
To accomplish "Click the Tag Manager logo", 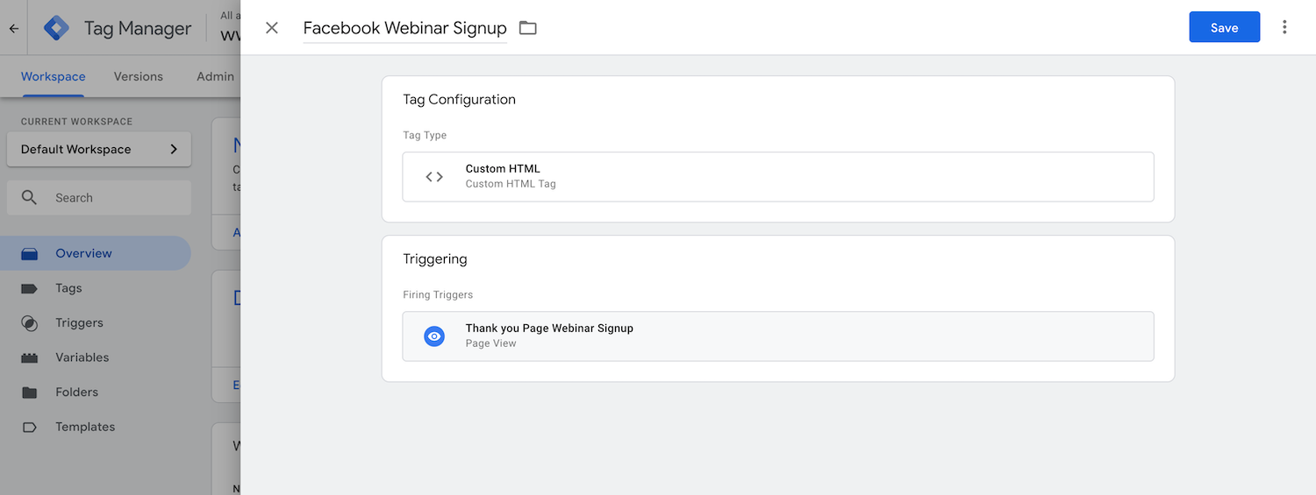I will pyautogui.click(x=56, y=28).
